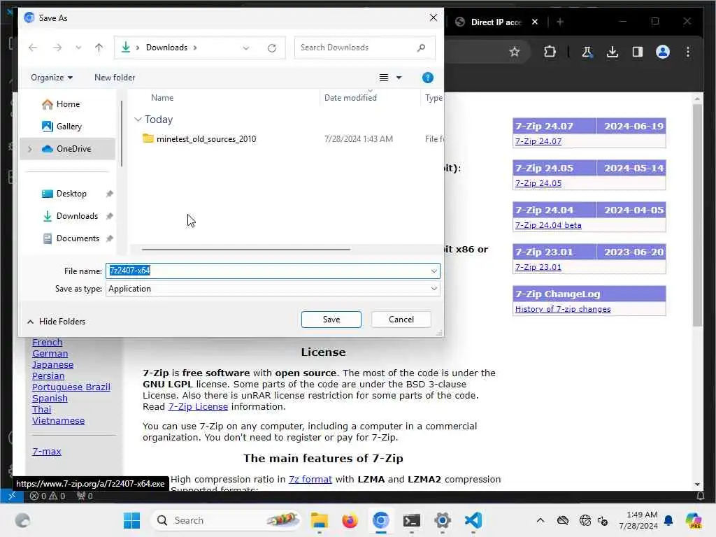Sort by Date modified column header
716x537 pixels.
click(350, 98)
